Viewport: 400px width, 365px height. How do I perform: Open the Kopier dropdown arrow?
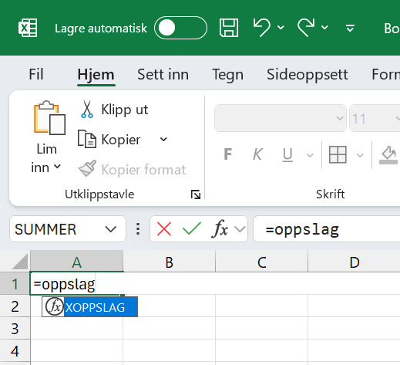tap(163, 140)
